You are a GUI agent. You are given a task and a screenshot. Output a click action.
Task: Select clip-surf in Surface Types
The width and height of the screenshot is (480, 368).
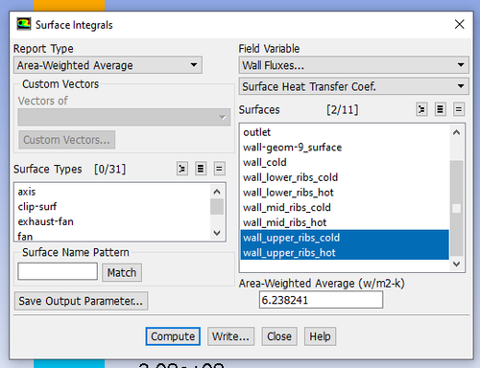click(x=112, y=206)
